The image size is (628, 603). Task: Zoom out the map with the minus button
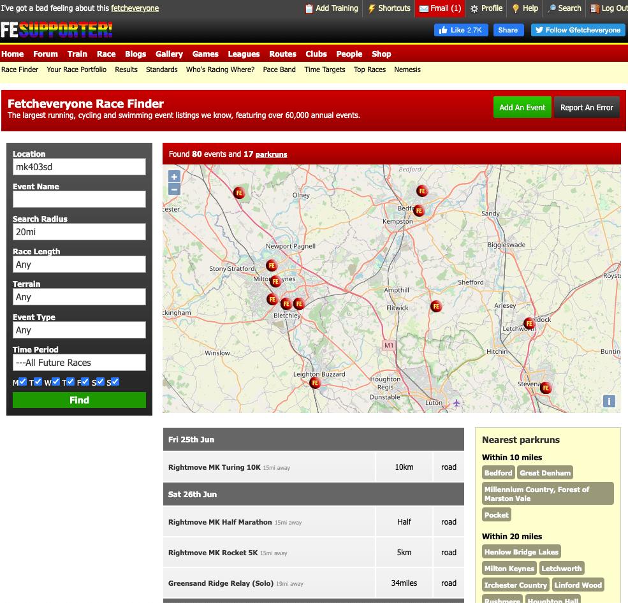tap(174, 189)
